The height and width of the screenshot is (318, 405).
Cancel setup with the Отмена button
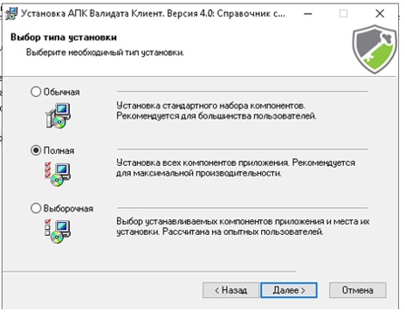[x=358, y=290]
